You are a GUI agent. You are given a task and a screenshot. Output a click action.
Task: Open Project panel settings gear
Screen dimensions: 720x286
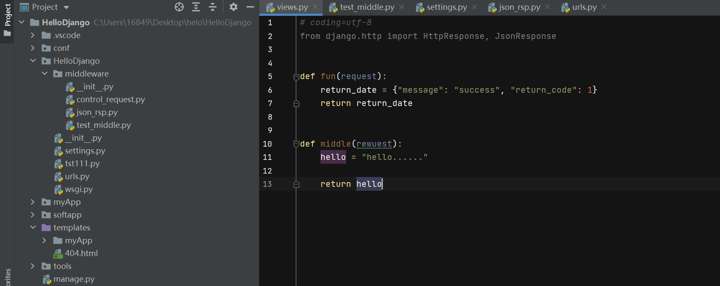click(233, 7)
